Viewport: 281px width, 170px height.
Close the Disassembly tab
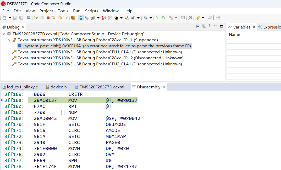tap(164, 87)
